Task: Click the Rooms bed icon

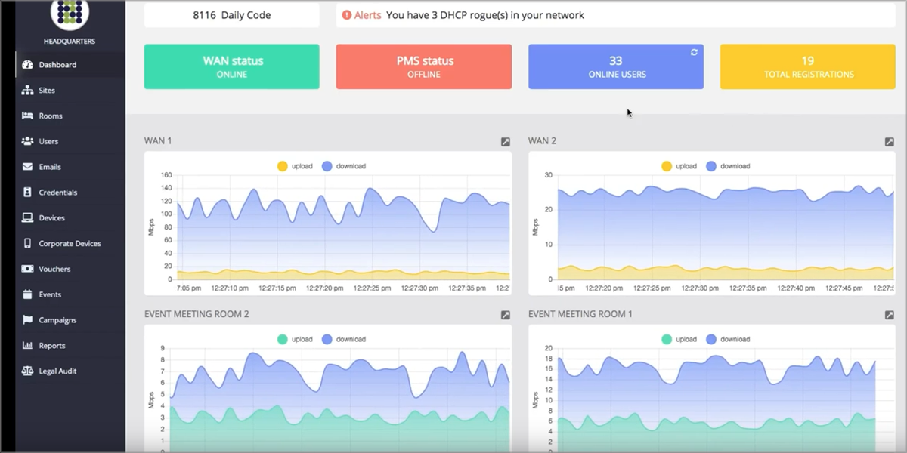Action: click(x=28, y=116)
